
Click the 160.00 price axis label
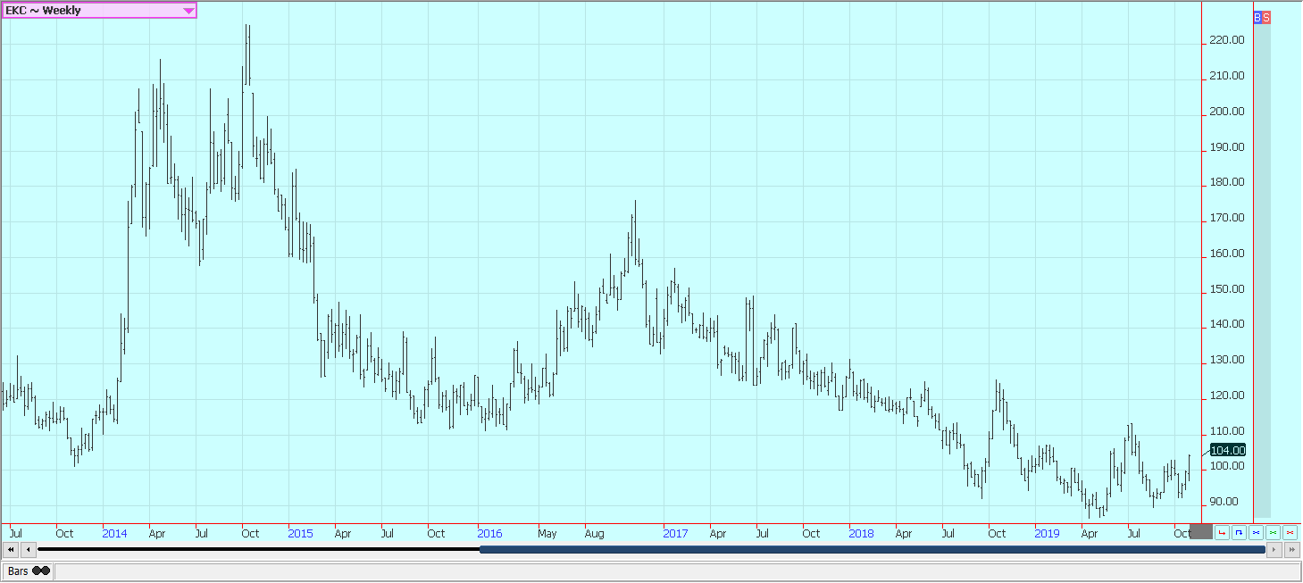click(x=1227, y=254)
